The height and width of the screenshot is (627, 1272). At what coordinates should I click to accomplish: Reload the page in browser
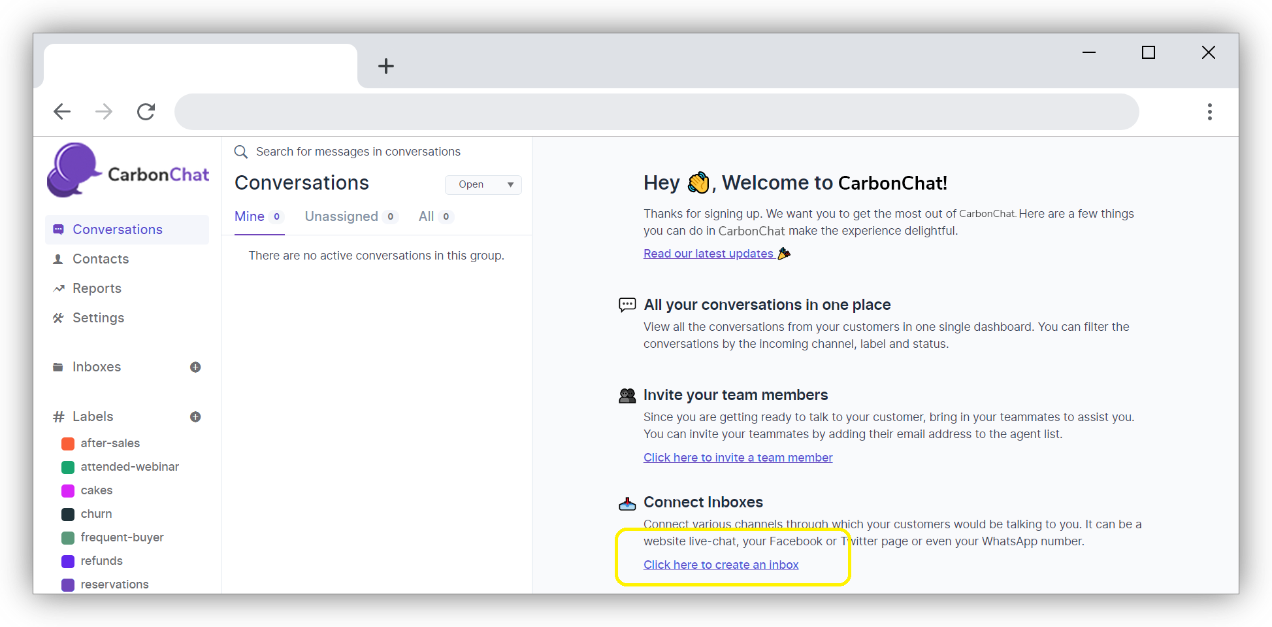coord(146,112)
